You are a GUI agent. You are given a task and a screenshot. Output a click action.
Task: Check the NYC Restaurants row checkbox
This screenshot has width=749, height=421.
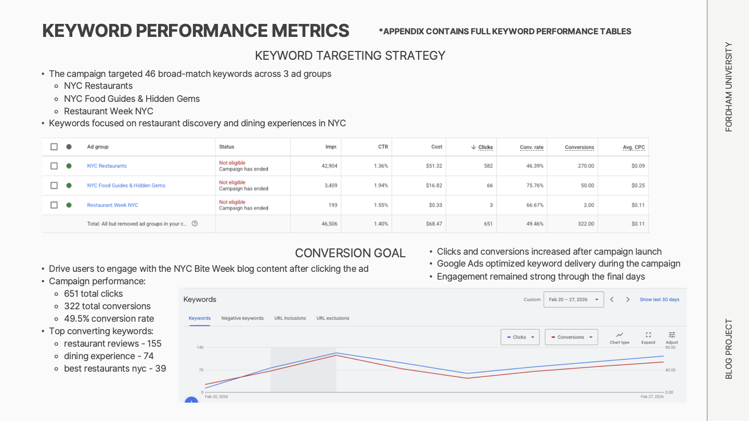coord(54,165)
